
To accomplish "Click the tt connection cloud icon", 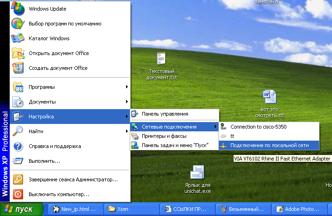I will click(223, 136).
